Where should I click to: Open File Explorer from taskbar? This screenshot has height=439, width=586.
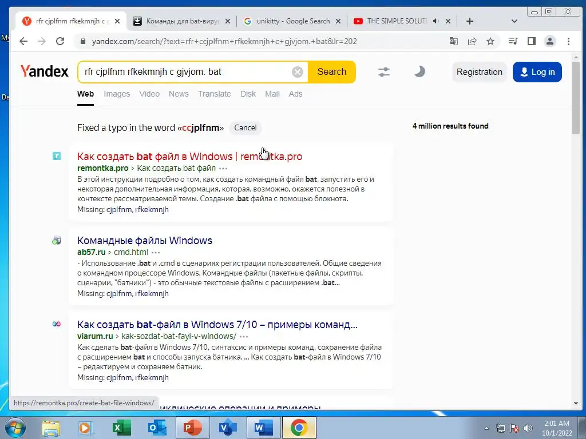click(x=51, y=428)
